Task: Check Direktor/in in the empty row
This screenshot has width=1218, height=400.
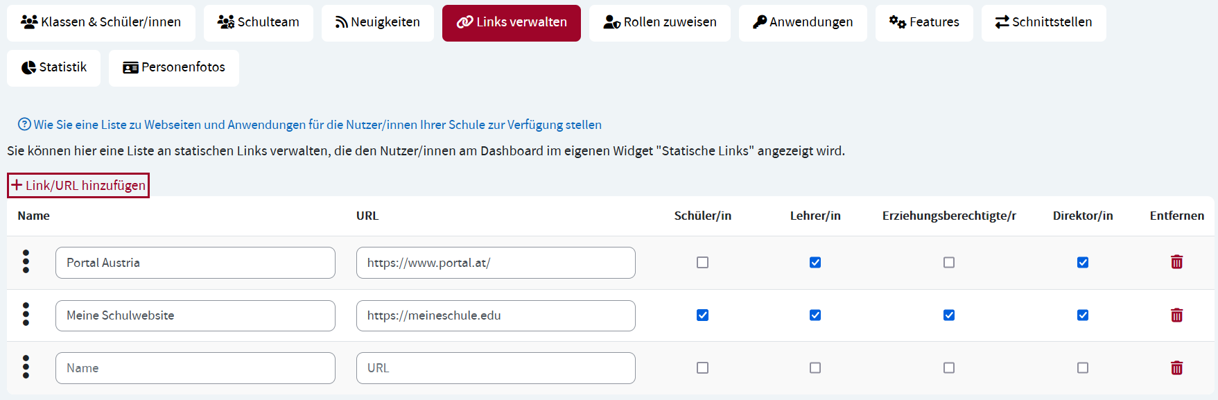Action: (1083, 368)
